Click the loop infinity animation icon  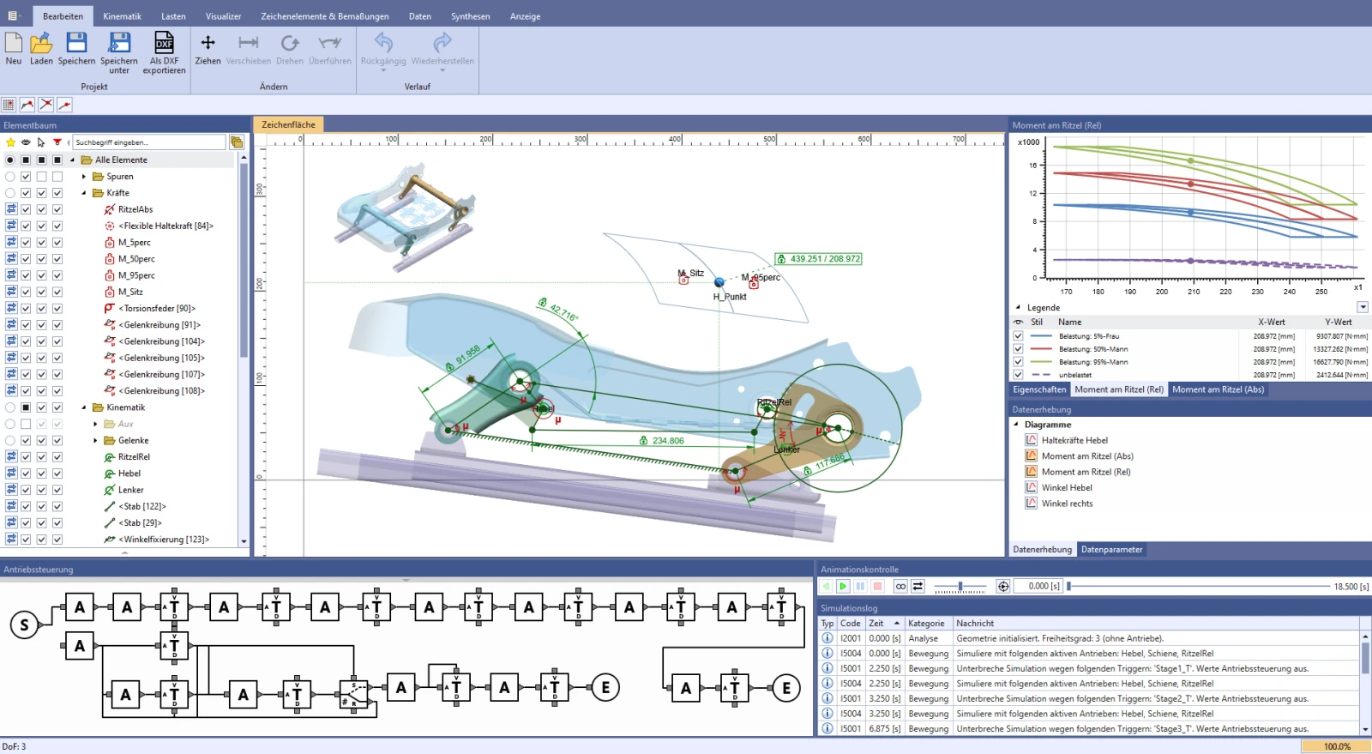tap(900, 587)
